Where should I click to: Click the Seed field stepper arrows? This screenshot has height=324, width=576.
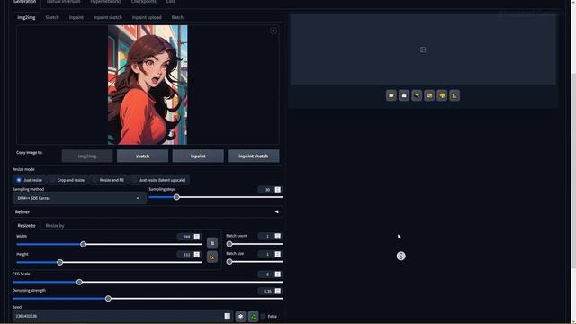tap(228, 316)
